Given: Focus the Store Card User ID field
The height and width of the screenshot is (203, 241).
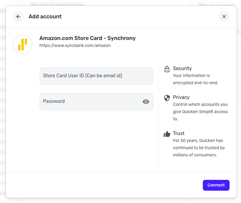Looking at the screenshot, I should 96,76.
